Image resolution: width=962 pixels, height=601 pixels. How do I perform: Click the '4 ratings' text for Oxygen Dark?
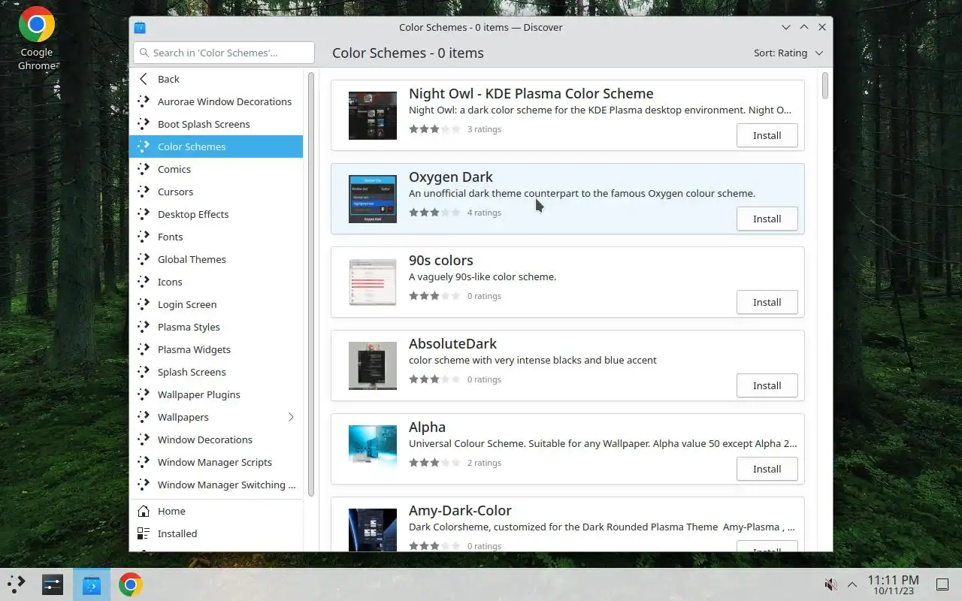pos(484,213)
